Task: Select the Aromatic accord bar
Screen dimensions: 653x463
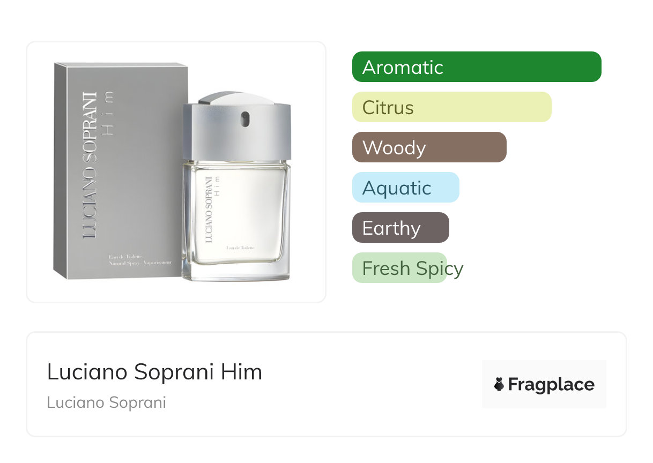Action: tap(476, 67)
